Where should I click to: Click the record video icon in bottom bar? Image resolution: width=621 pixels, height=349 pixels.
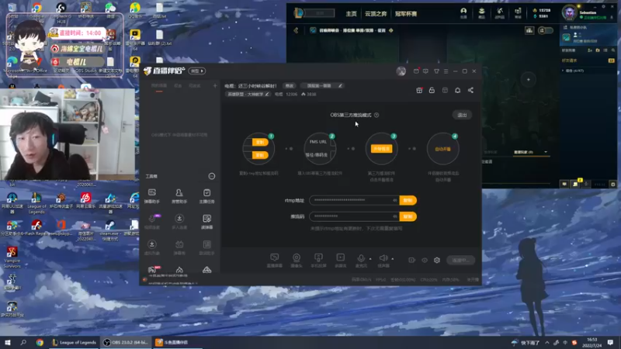pyautogui.click(x=412, y=260)
